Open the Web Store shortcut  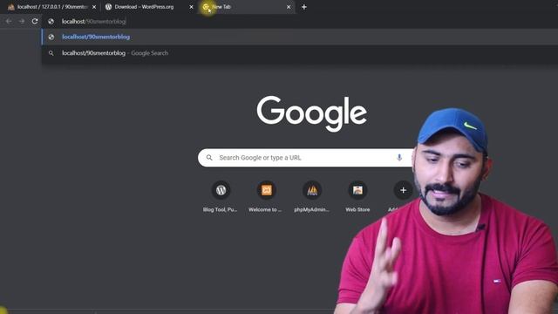357,196
